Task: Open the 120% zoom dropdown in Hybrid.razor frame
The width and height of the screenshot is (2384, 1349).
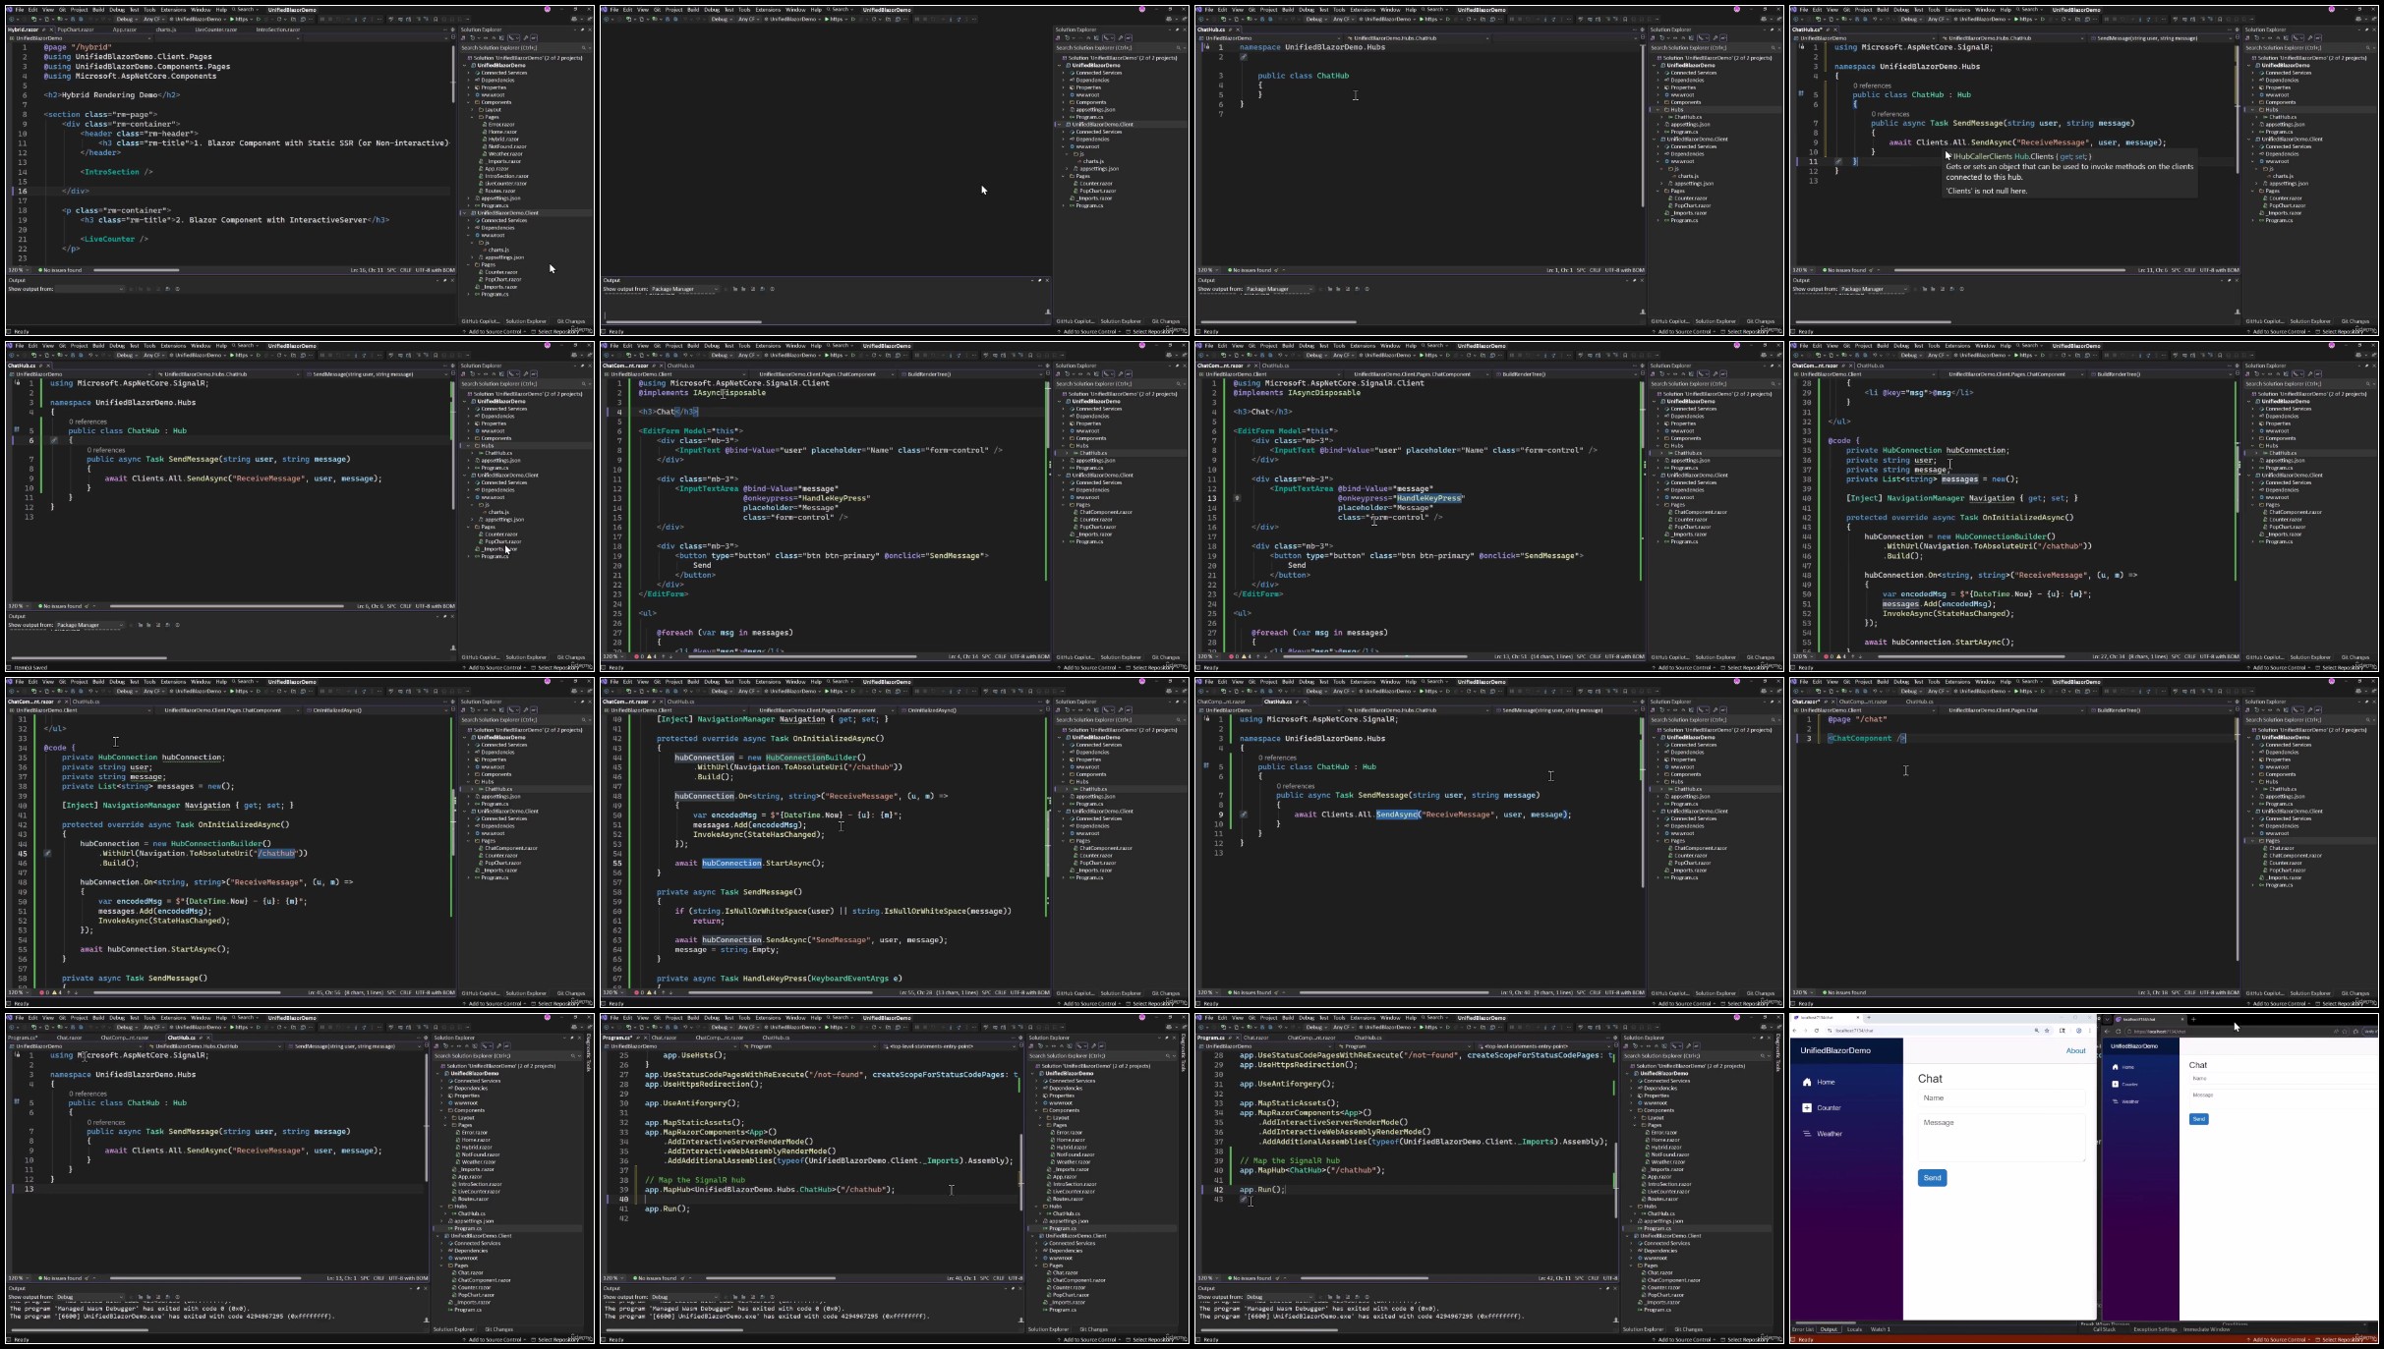Action: click(19, 270)
